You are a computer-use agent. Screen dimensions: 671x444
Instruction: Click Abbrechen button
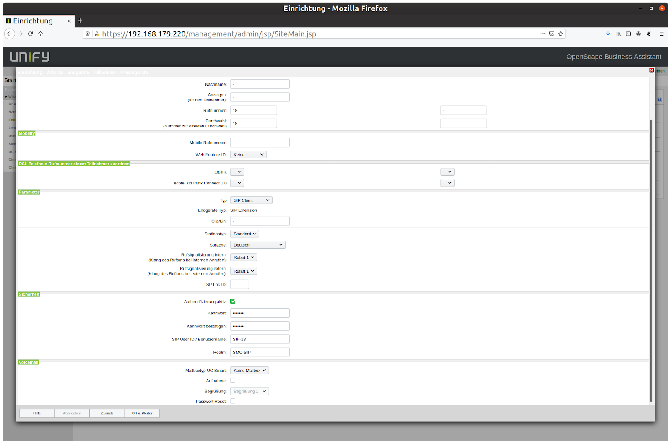72,413
